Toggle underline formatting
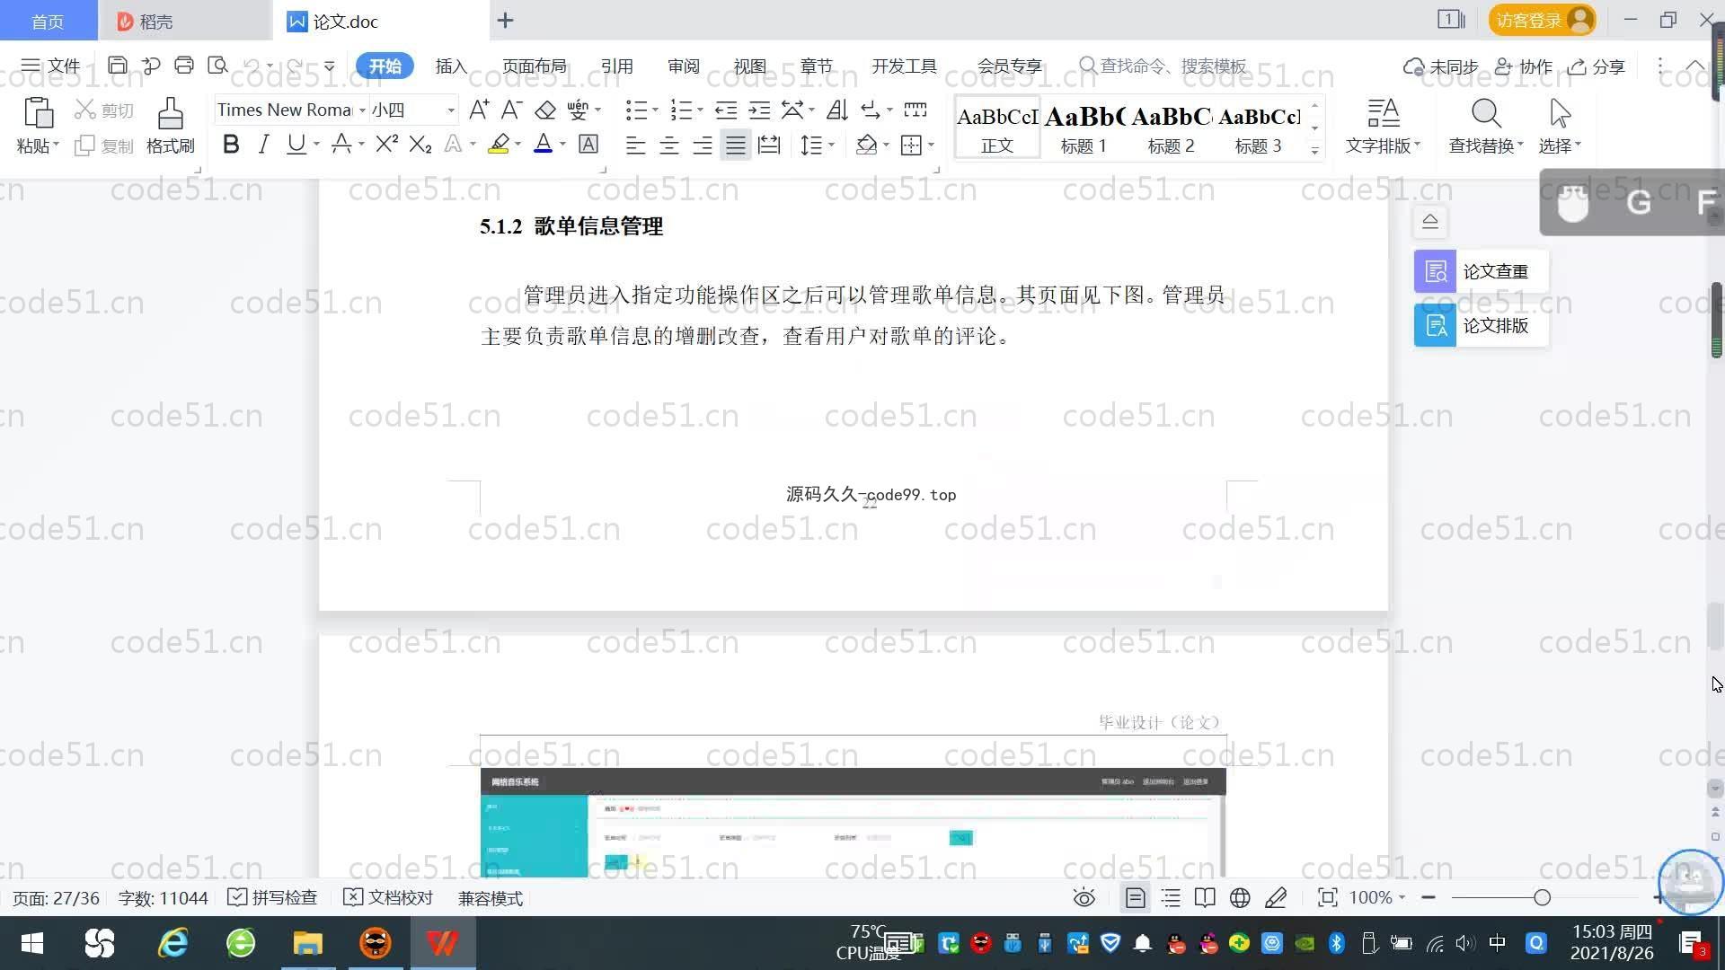Viewport: 1725px width, 970px height. [296, 145]
